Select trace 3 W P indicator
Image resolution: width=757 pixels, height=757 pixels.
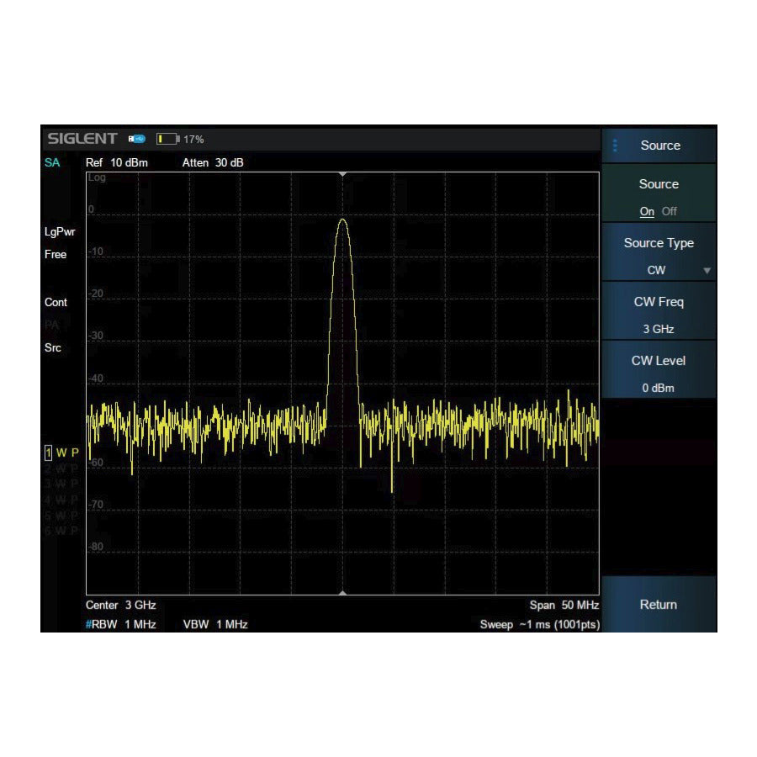(x=61, y=484)
